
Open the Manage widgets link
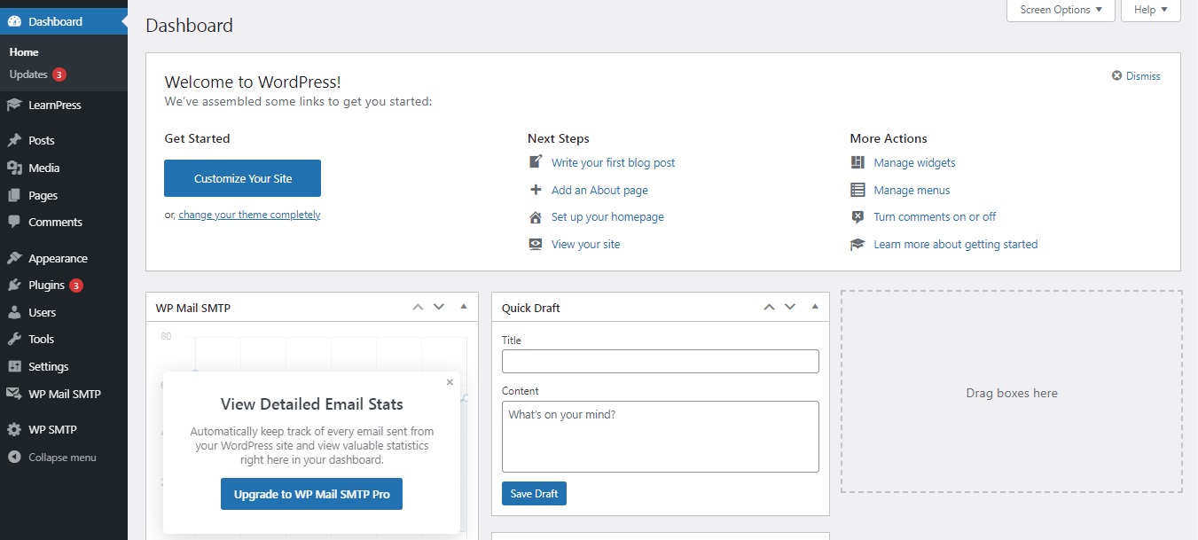(x=914, y=162)
